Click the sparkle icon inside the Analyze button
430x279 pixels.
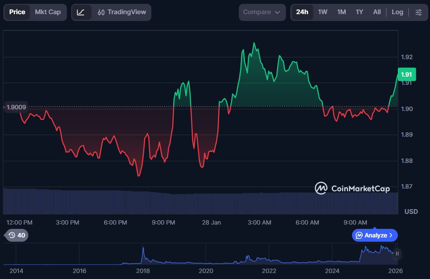click(x=359, y=235)
